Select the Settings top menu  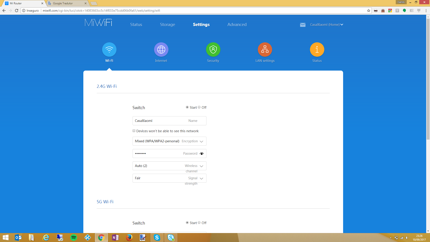(201, 24)
